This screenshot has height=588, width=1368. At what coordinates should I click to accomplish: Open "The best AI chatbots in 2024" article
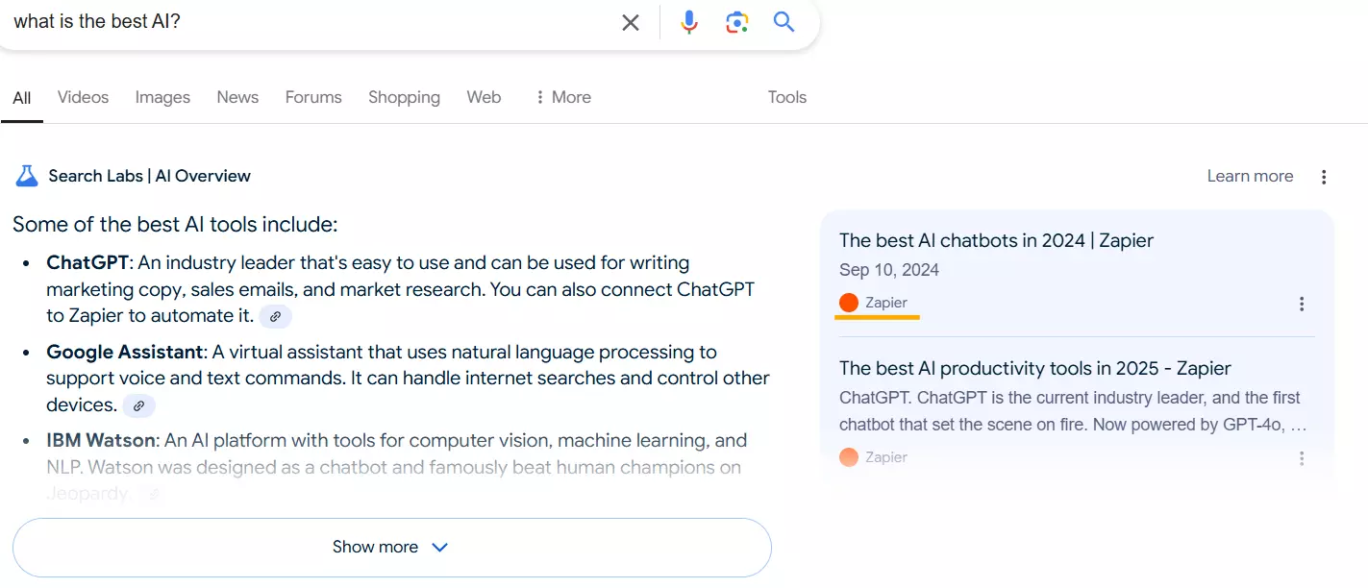(x=996, y=240)
